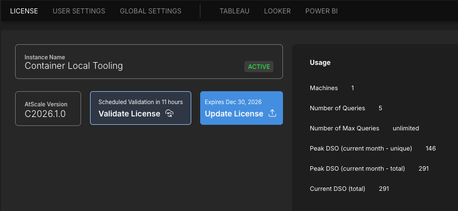
Task: Click the ACTIVE status badge
Action: coord(259,67)
